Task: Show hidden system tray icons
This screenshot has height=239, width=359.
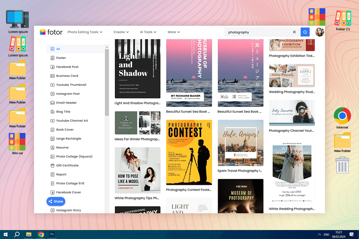Action: tap(319, 235)
